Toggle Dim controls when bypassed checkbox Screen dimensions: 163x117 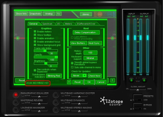coord(35,70)
